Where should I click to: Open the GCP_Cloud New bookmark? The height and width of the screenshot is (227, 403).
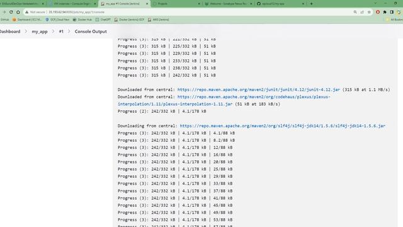click(57, 20)
